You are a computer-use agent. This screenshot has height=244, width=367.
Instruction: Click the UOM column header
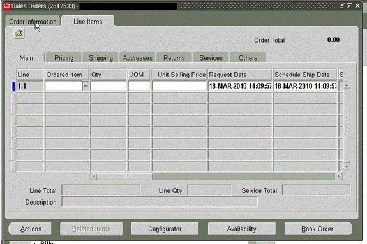pos(139,75)
